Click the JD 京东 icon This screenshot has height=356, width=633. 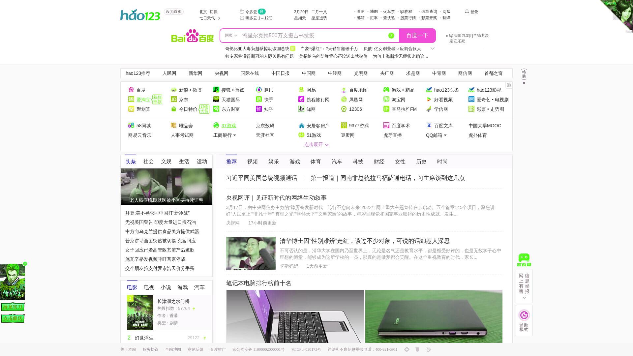(x=174, y=100)
